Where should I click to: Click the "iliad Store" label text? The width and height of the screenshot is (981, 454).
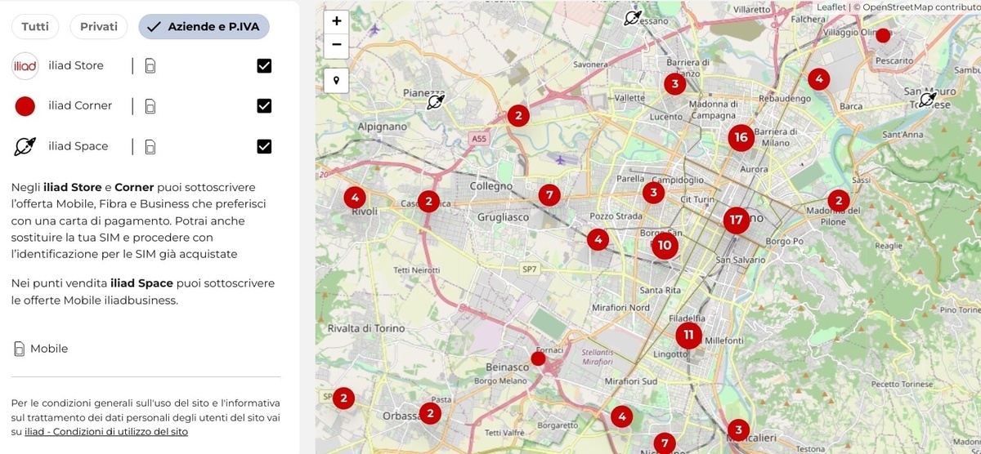pyautogui.click(x=76, y=65)
